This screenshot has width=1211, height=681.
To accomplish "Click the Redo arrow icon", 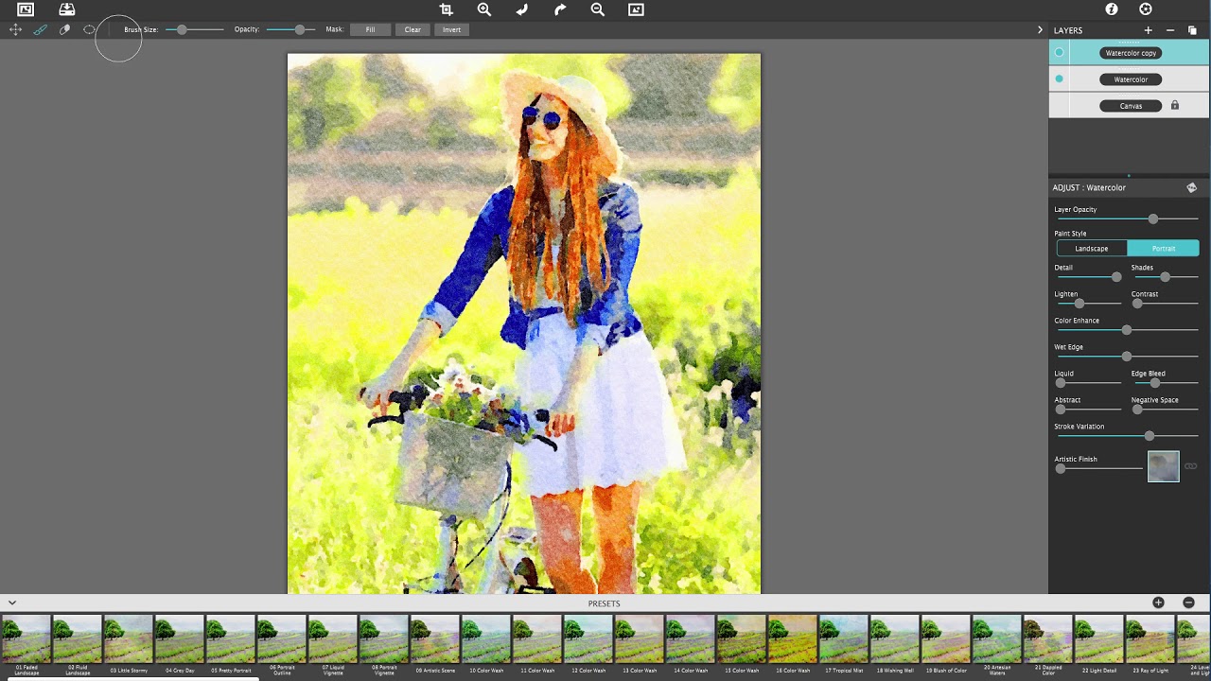I will click(559, 9).
